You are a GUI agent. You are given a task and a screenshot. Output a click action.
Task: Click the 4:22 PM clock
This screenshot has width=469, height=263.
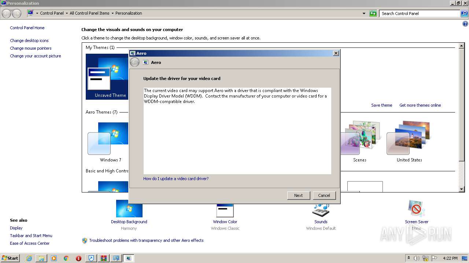tap(450, 258)
